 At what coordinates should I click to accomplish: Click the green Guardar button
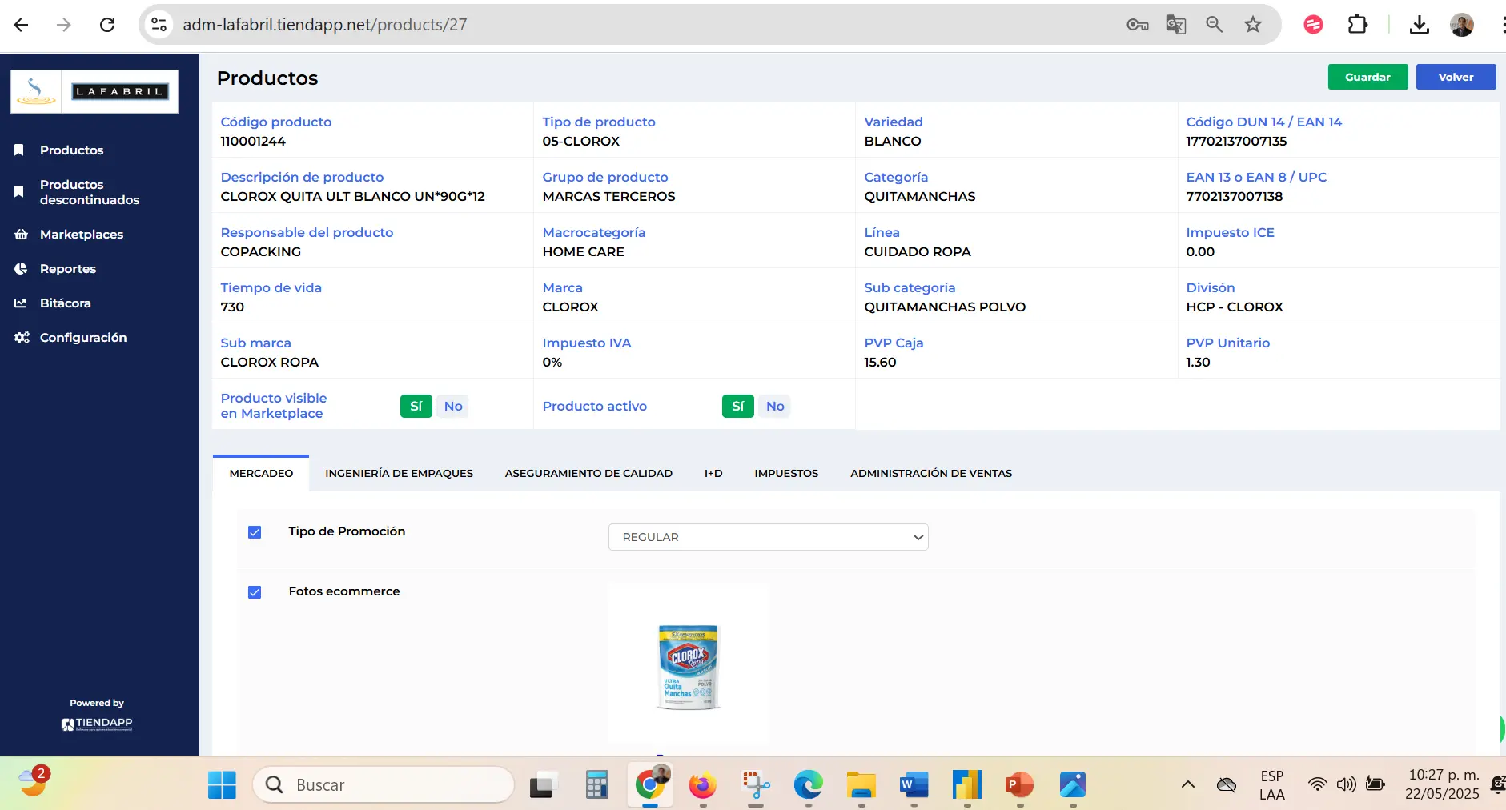pos(1367,77)
